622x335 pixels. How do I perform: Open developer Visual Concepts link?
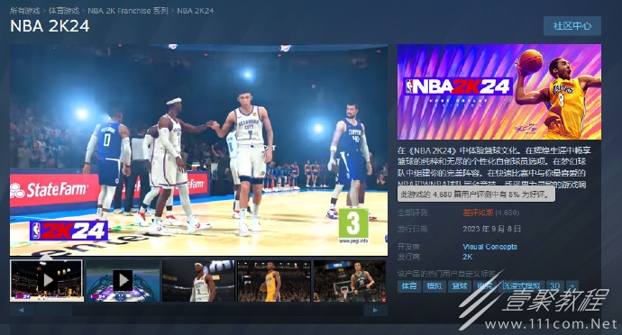pyautogui.click(x=489, y=247)
